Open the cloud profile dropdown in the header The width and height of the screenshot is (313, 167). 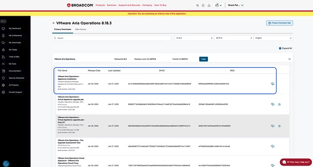(x=219, y=5)
